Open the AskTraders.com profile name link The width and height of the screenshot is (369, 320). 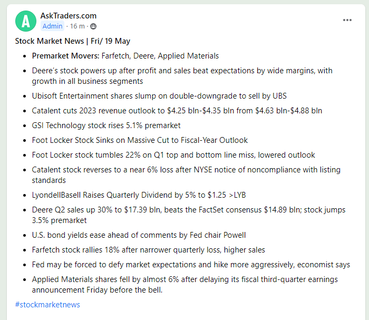click(69, 16)
